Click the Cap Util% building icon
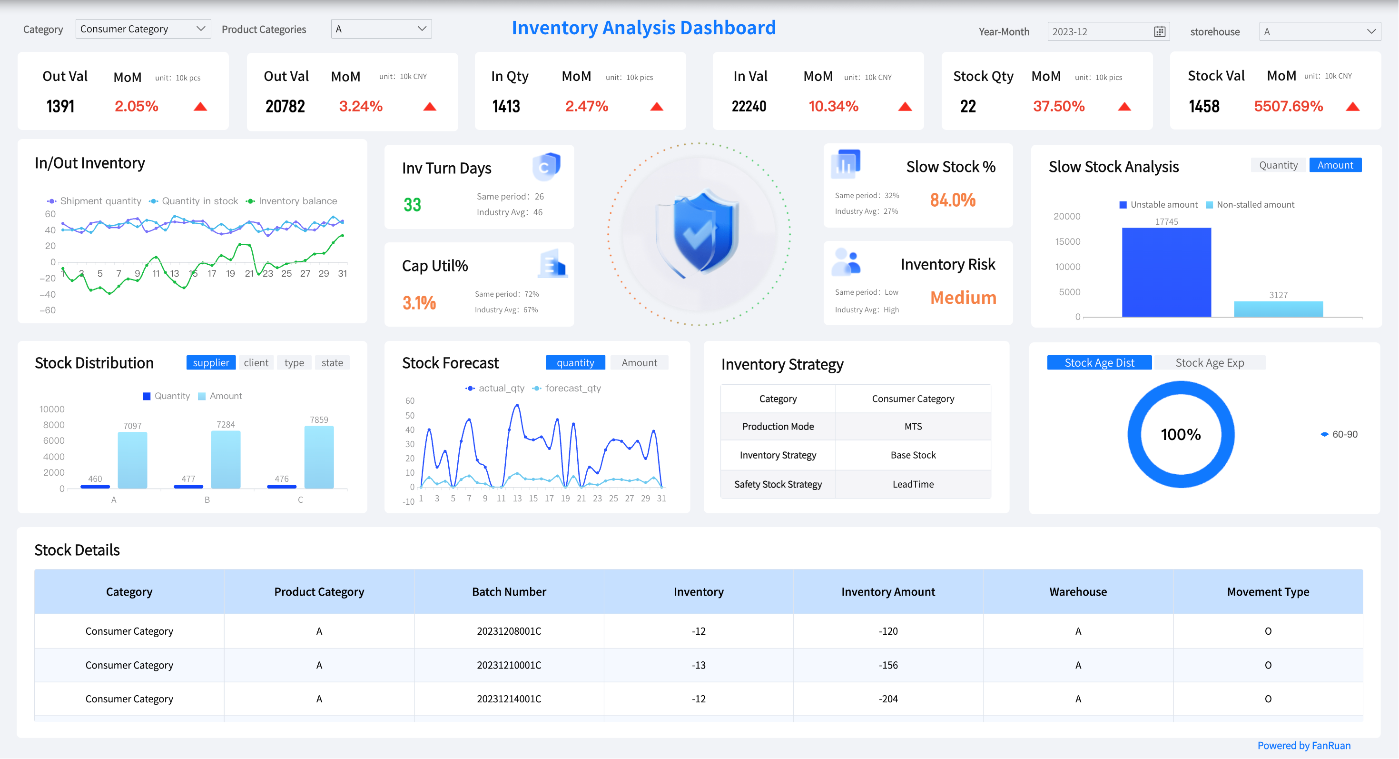1399x759 pixels. point(553,265)
